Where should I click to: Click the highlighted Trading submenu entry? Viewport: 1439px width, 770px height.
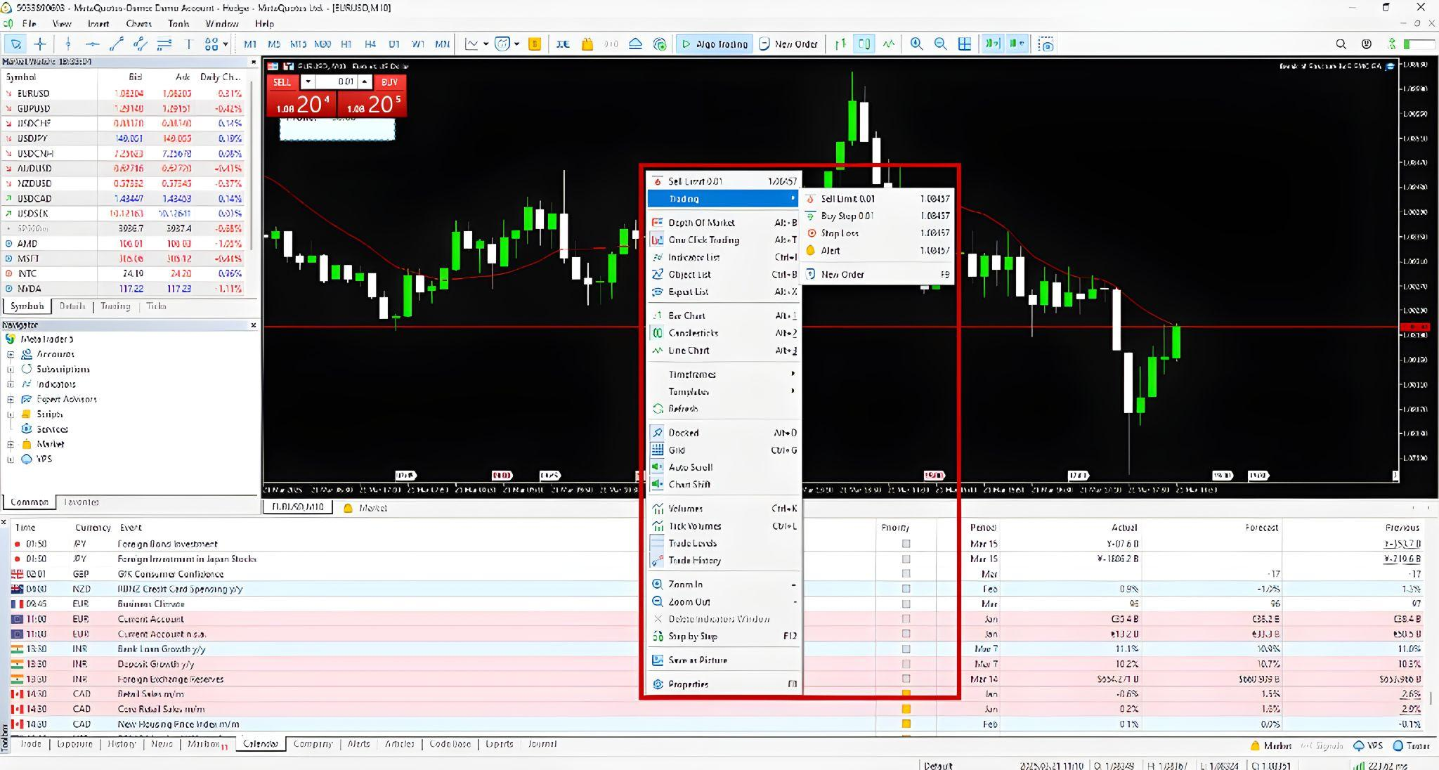724,199
